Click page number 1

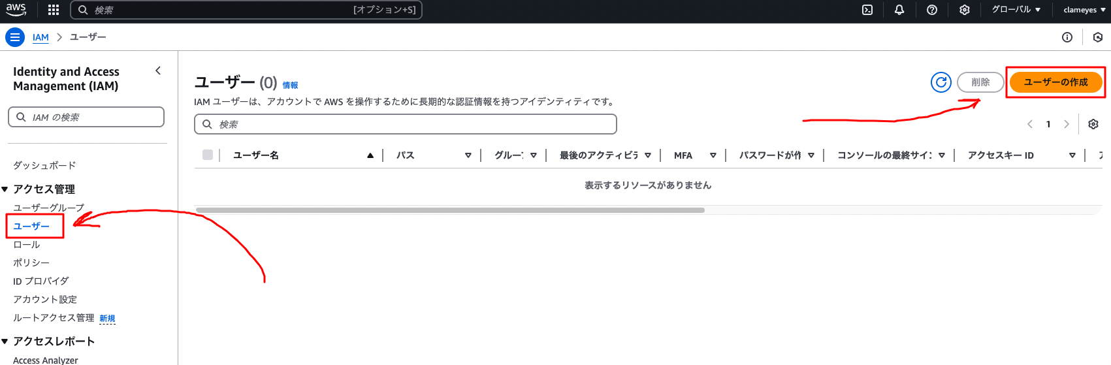pyautogui.click(x=1048, y=124)
